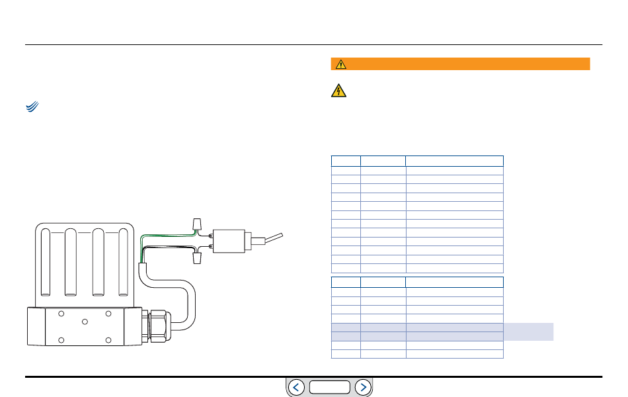This screenshot has height=397, width=628.
Task: Click the page number field between arrows
Action: [330, 387]
